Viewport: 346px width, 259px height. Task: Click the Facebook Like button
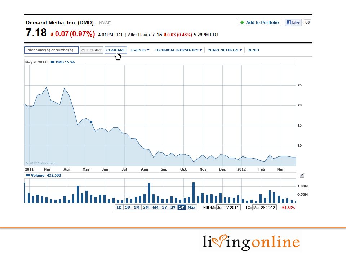coord(293,22)
